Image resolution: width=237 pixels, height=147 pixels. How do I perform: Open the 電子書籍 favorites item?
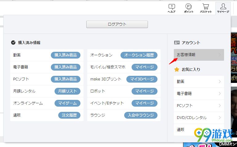199,94
